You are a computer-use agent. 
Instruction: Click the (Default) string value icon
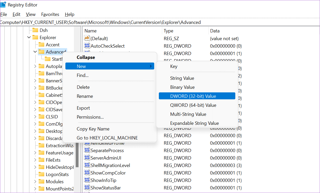click(87, 38)
